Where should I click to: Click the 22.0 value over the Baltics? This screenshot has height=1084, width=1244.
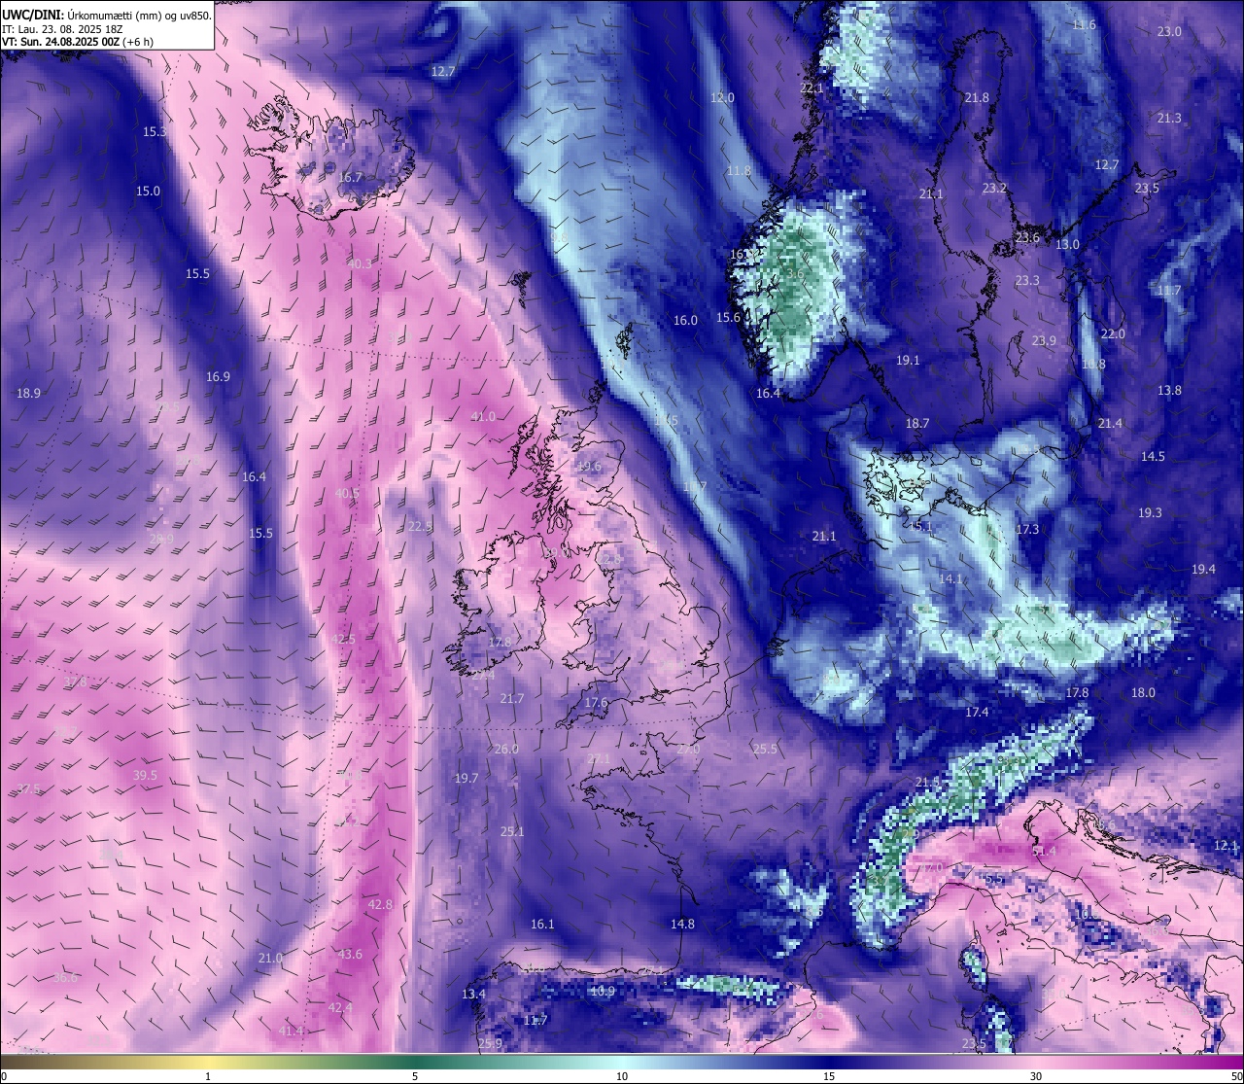1113,334
